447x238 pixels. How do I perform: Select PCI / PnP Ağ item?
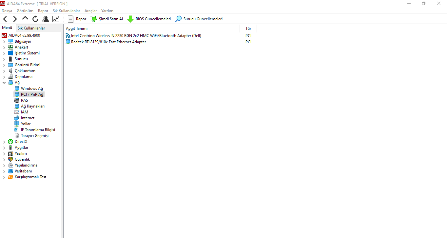click(x=32, y=94)
